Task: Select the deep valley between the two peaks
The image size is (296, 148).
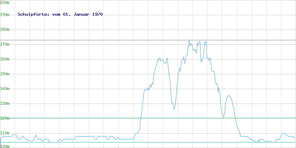Action: pyautogui.click(x=174, y=109)
